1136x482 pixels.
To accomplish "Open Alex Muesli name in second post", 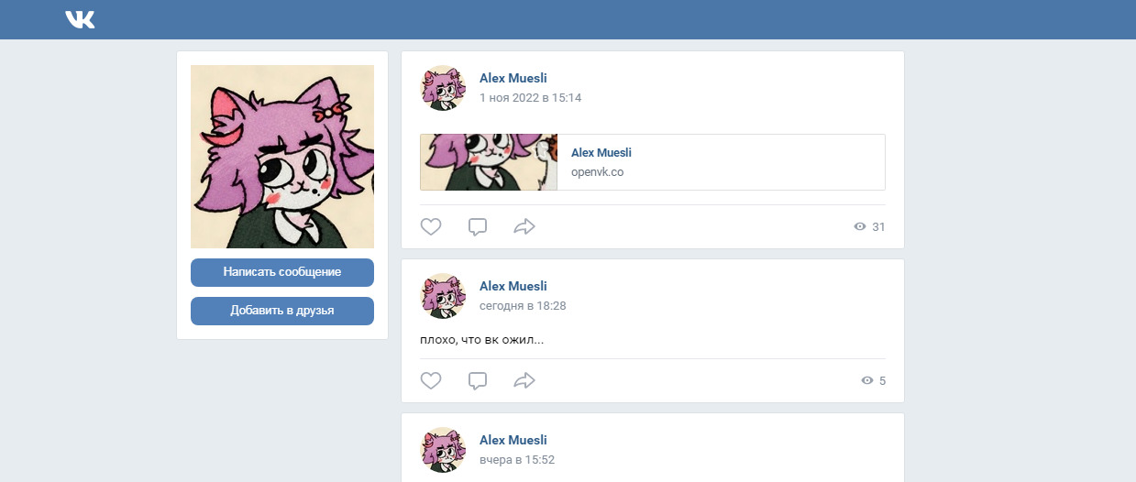I will click(513, 287).
